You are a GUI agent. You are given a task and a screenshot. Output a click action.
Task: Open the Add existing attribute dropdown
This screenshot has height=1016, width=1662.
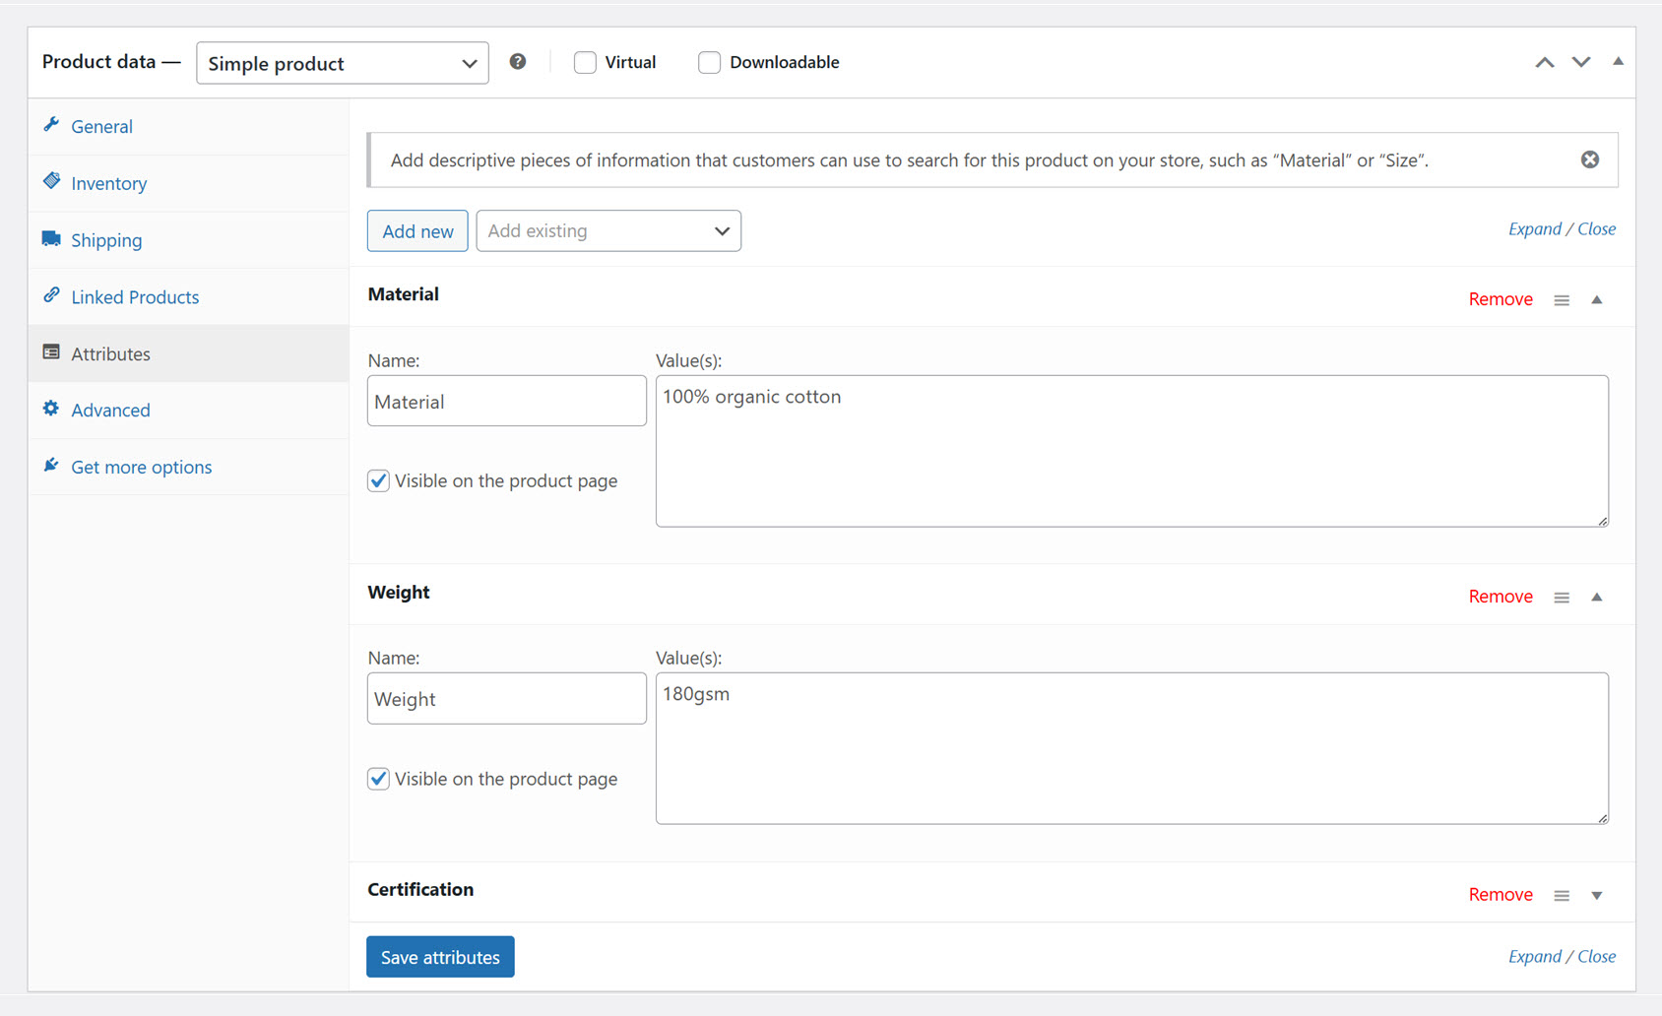click(608, 230)
